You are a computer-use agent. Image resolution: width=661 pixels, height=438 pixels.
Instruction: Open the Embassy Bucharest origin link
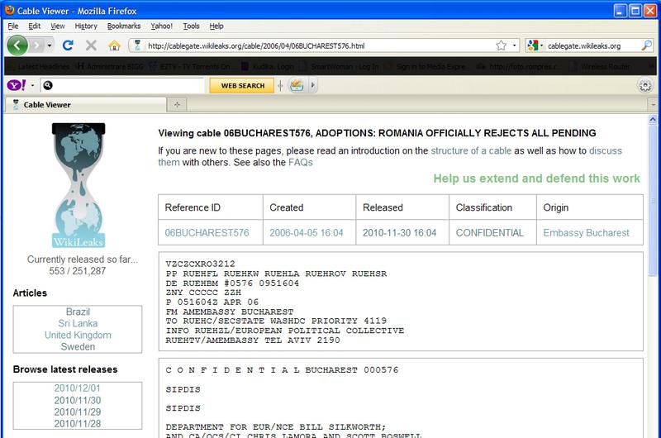pyautogui.click(x=586, y=233)
